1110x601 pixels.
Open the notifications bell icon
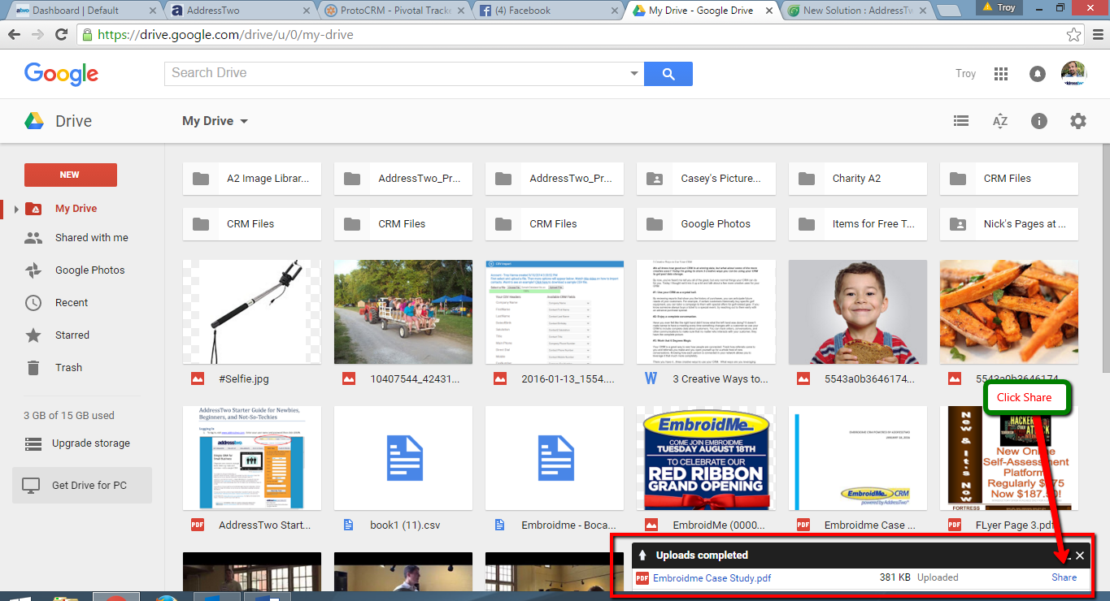coord(1037,73)
